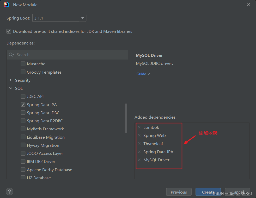This screenshot has width=256, height=198.
Task: Check the Spring Data JDBC option
Action: [23, 113]
